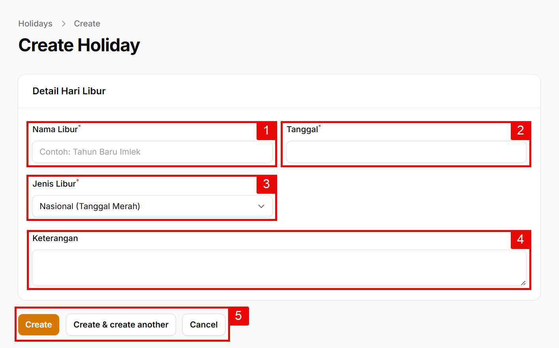Click the breadcrumb chevron separator icon
559x348 pixels.
pos(64,24)
